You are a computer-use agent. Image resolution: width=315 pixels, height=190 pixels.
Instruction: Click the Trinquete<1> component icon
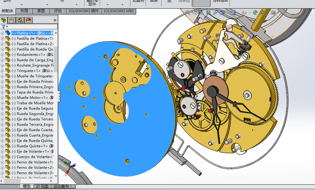click(x=7, y=71)
